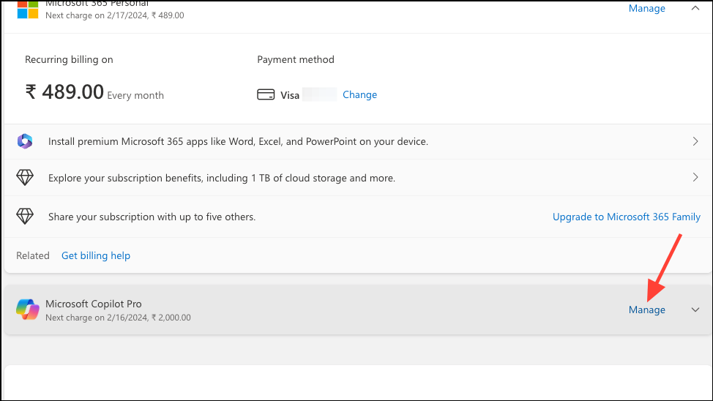This screenshot has height=401, width=713.
Task: Click the Visa card name text
Action: [x=290, y=95]
